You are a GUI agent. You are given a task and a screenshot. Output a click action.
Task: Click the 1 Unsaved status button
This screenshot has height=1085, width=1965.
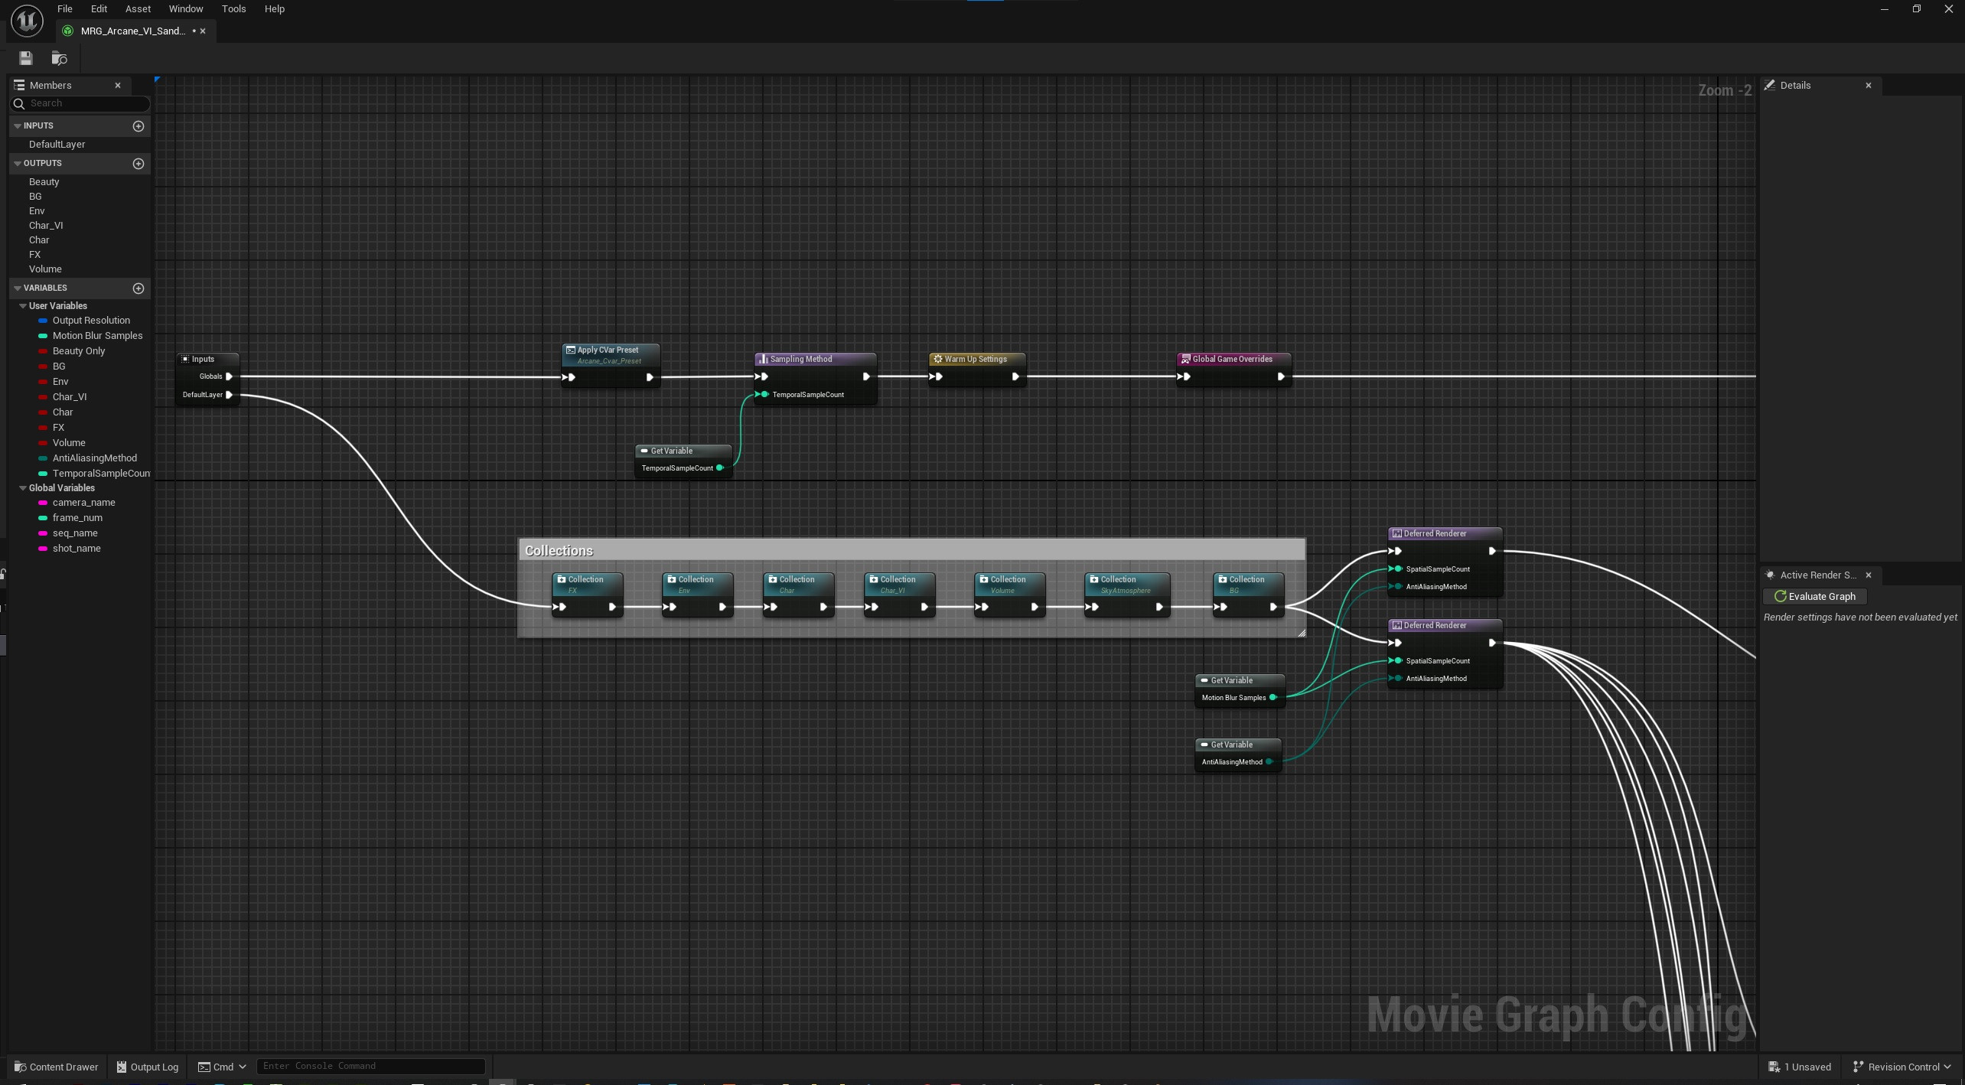click(x=1800, y=1067)
